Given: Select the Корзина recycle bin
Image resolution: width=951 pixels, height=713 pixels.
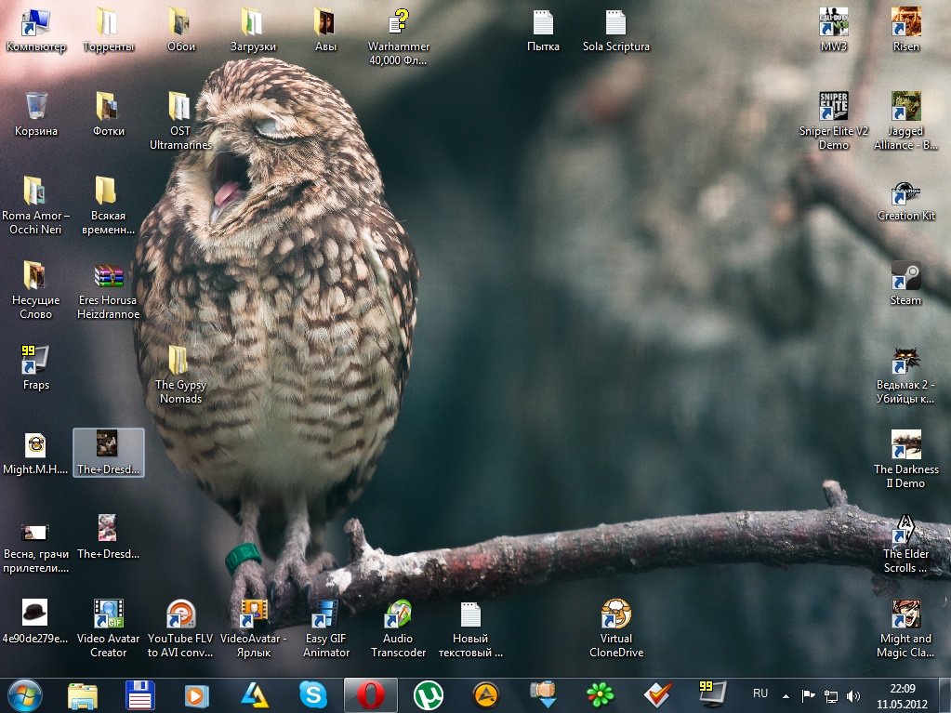Looking at the screenshot, I should coord(35,114).
